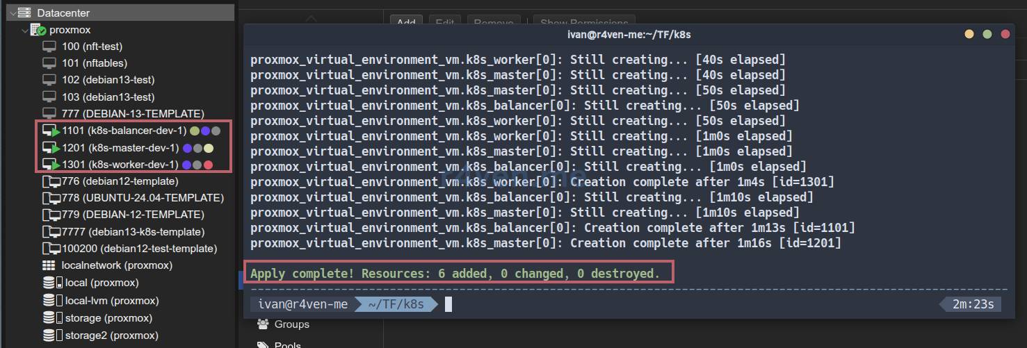Click the proxmox node server icon
This screenshot has height=348, width=1027.
click(38, 30)
